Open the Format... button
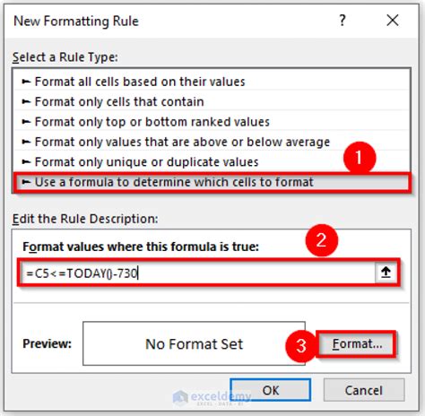The image size is (425, 416). pyautogui.click(x=357, y=343)
